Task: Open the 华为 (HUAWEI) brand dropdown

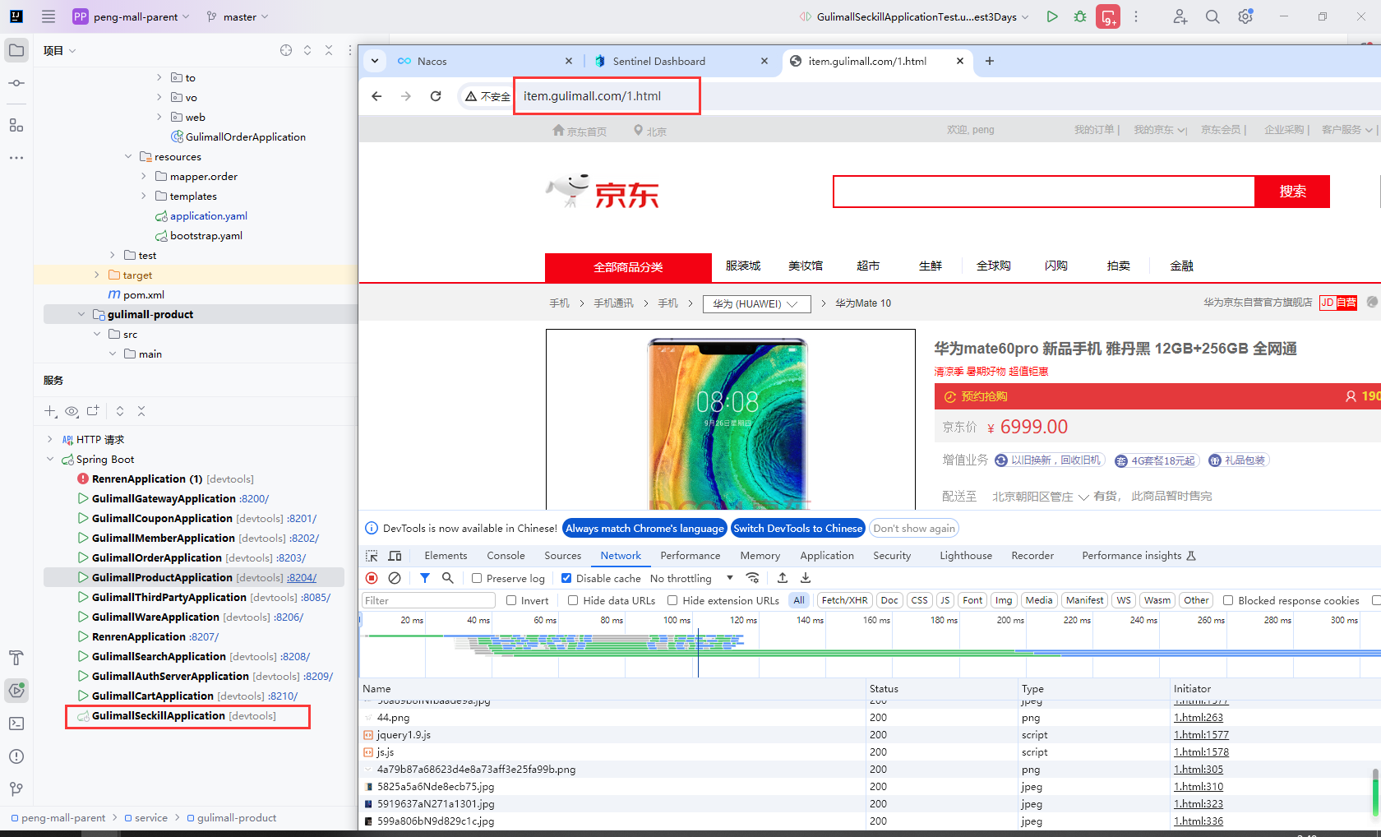Action: tap(756, 303)
